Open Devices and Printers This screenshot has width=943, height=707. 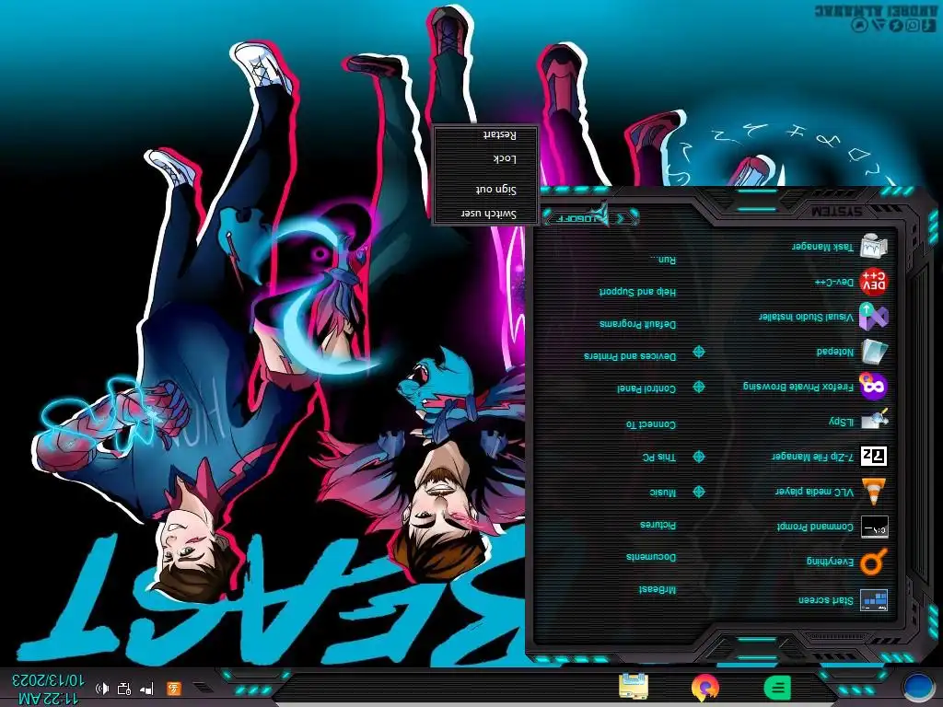coord(630,356)
